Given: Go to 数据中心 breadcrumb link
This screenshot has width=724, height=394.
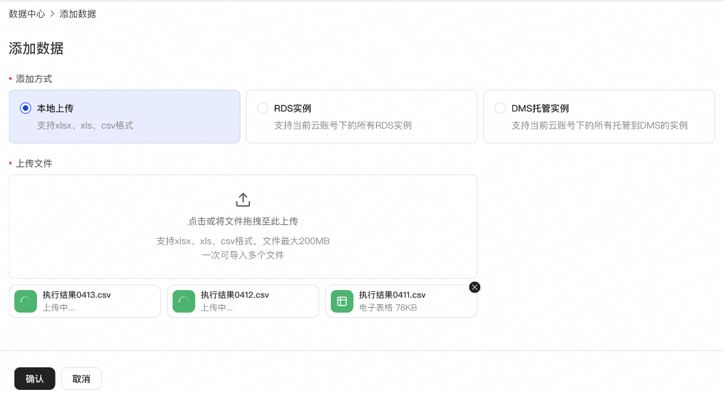Looking at the screenshot, I should coord(27,14).
